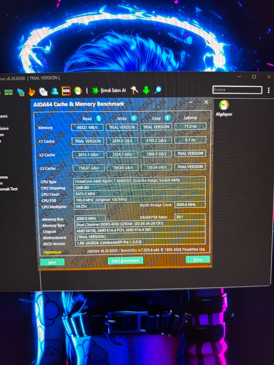Click Memory Type Dual Channel DDR5-6000 field
The width and height of the screenshot is (274, 365).
[x=140, y=224]
